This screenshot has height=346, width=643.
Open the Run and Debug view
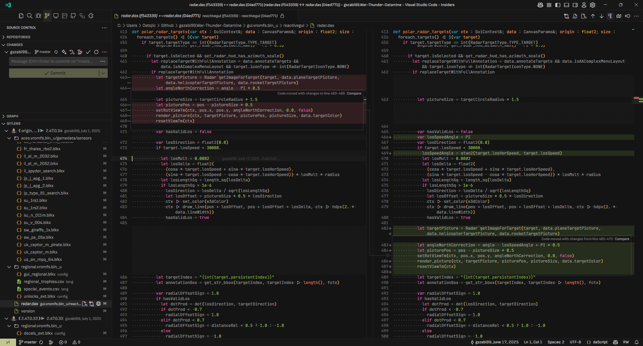[38, 16]
